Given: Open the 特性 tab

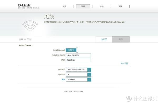Looking at the screenshot, I should (x=102, y=6).
